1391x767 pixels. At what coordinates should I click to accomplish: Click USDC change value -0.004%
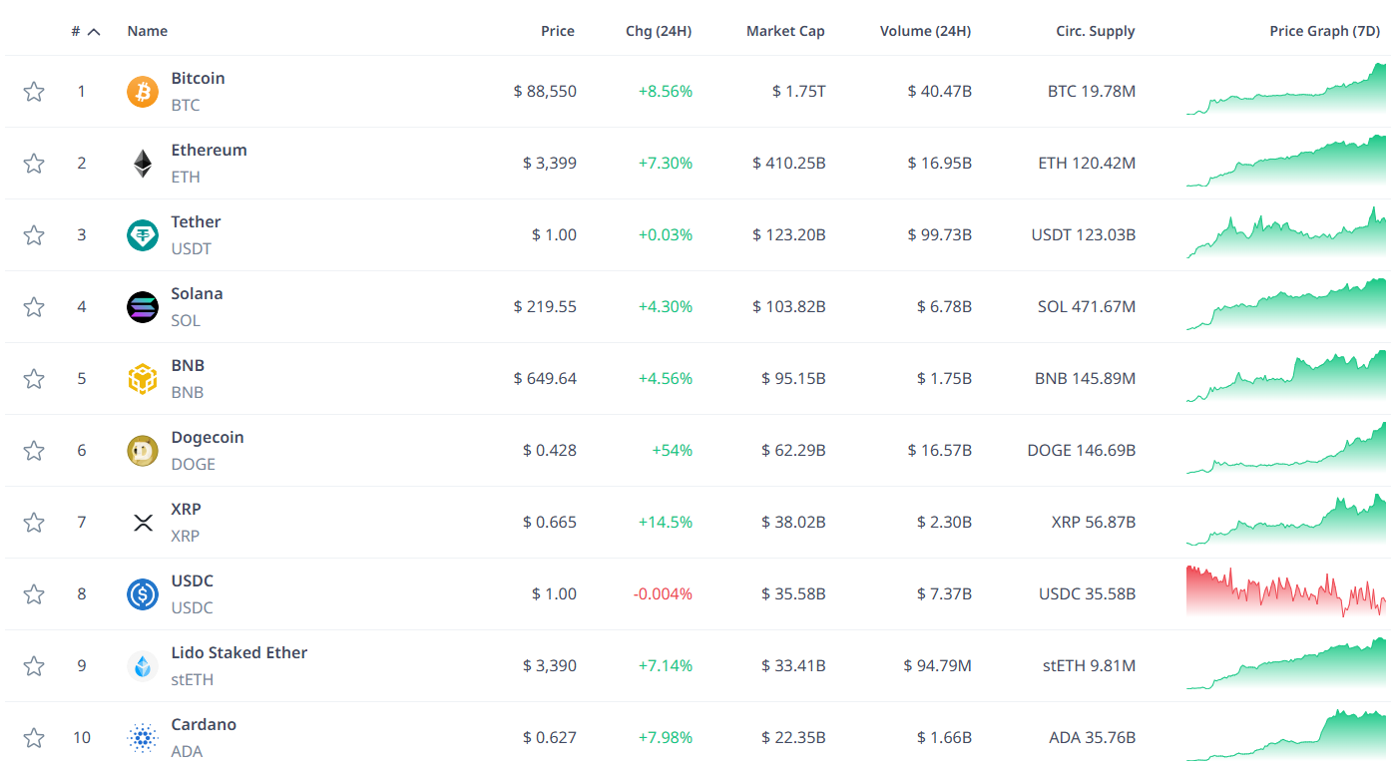click(663, 594)
